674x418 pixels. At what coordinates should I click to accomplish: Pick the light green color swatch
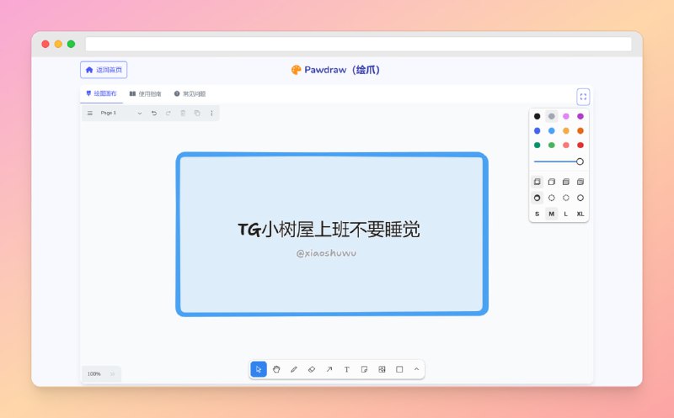pos(552,145)
